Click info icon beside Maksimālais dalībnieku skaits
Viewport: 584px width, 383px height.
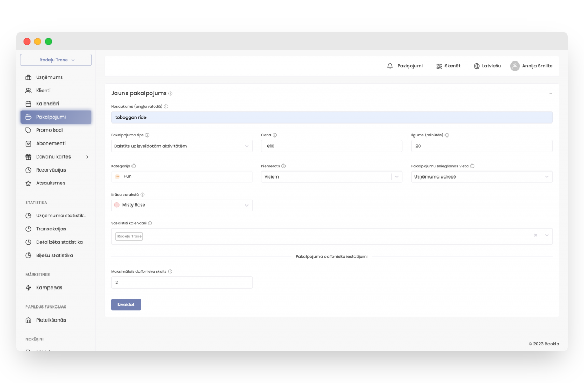pos(170,272)
